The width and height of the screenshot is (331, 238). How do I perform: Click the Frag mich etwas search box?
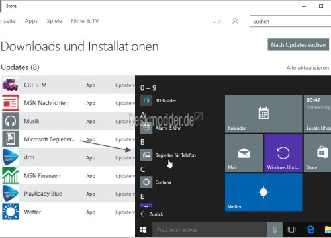pyautogui.click(x=210, y=230)
